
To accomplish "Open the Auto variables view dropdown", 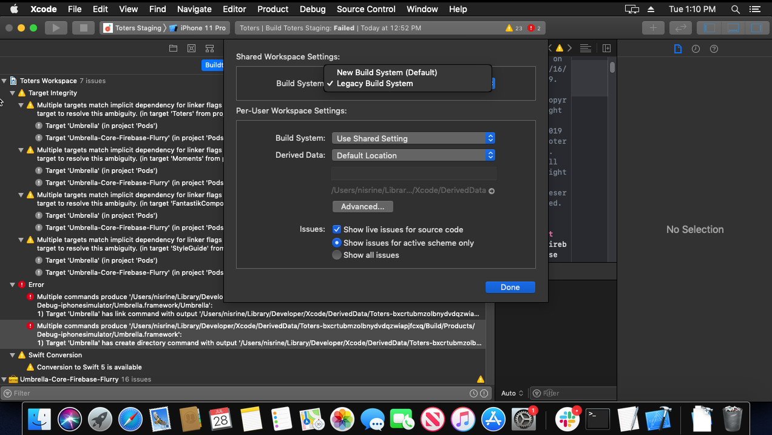I will [513, 393].
